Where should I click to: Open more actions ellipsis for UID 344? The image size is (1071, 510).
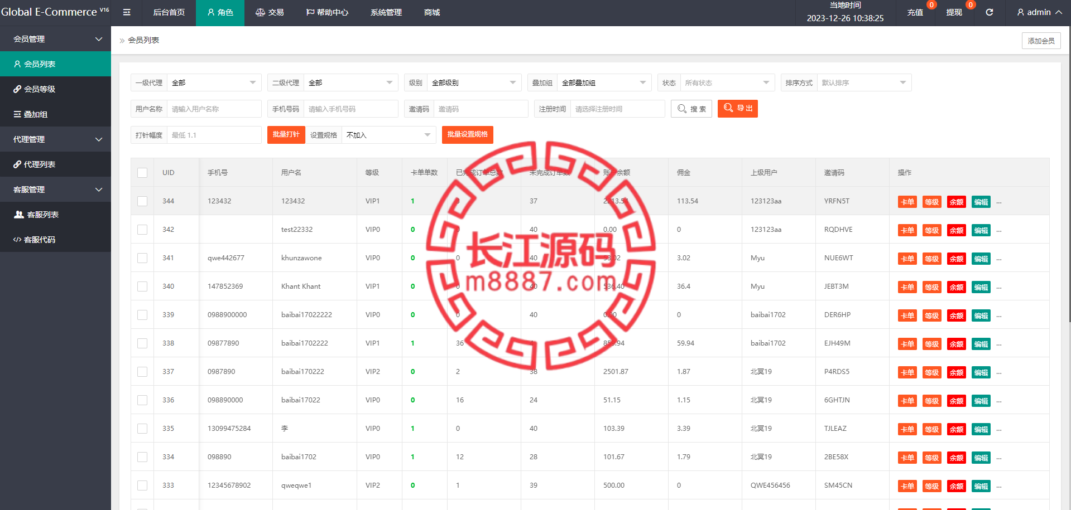[x=999, y=202]
